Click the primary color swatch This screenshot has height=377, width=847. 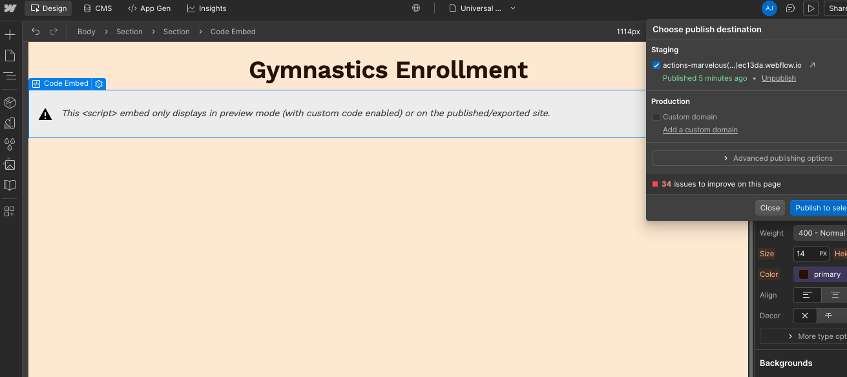[804, 274]
